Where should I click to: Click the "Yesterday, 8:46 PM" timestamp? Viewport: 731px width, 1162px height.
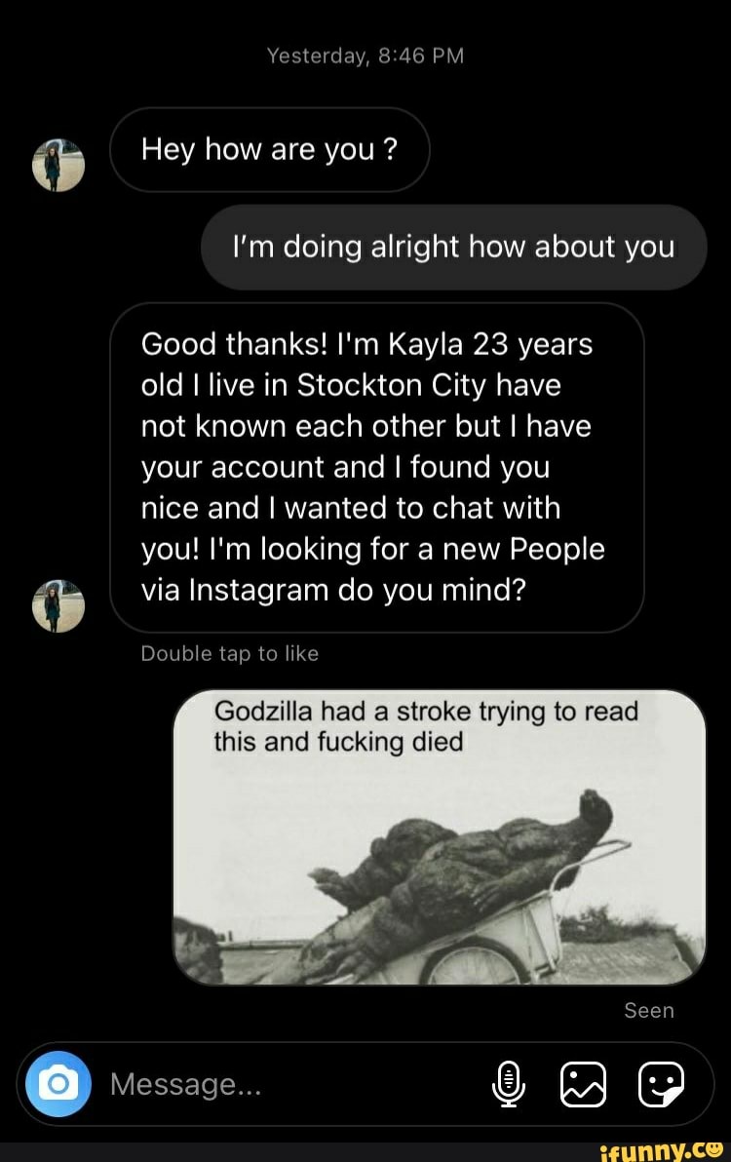pos(365,57)
